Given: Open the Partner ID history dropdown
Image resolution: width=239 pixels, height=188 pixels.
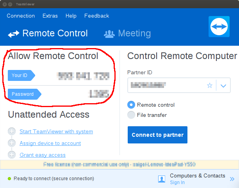Looking at the screenshot, I should [223, 86].
